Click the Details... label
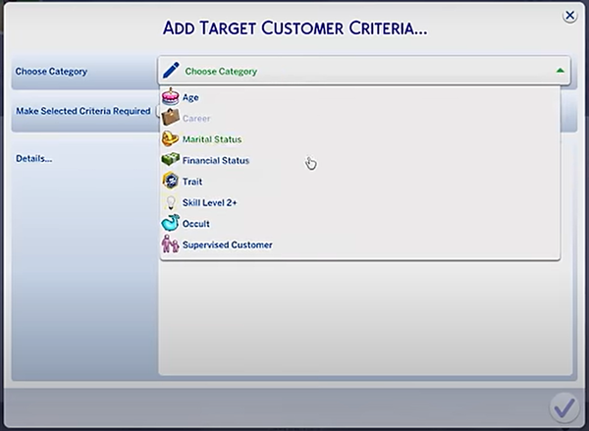This screenshot has width=589, height=431. pos(33,158)
